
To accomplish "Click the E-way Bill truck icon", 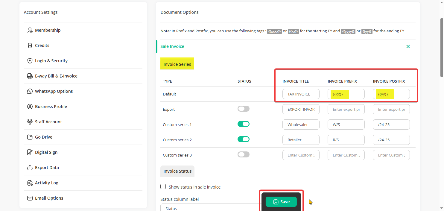I will pos(30,76).
